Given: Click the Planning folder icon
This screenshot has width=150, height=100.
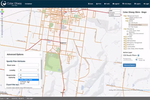Looking at the screenshot, I should [126, 39].
